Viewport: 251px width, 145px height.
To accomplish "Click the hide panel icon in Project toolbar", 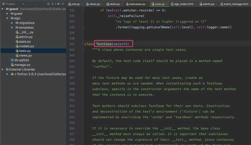I will click(64, 4).
